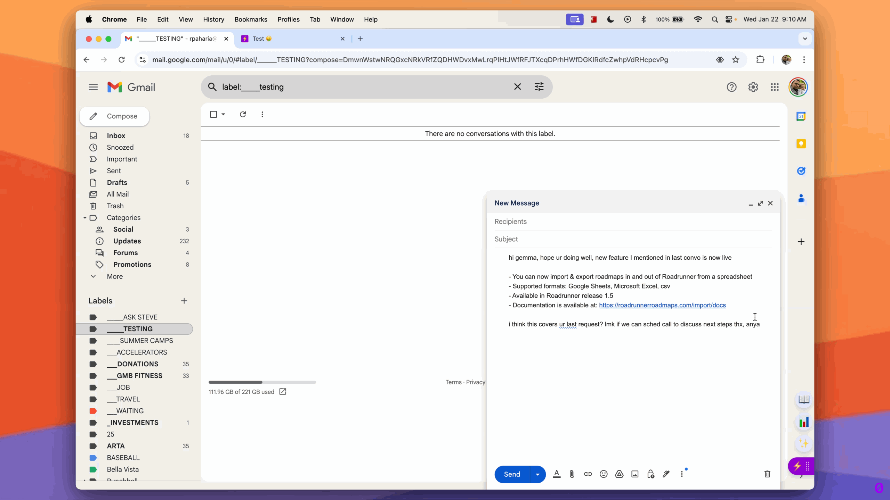
Task: Toggle macOS Do Not Disturb moon icon
Action: tap(610, 19)
